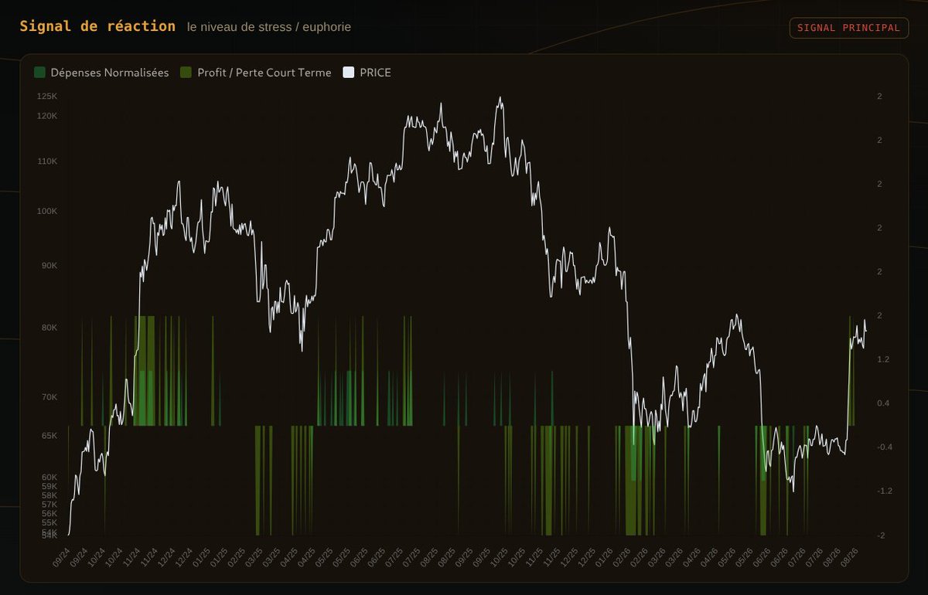Toggle the Profit / Perte Court Terme swatch
Image resolution: width=928 pixels, height=595 pixels.
click(186, 73)
